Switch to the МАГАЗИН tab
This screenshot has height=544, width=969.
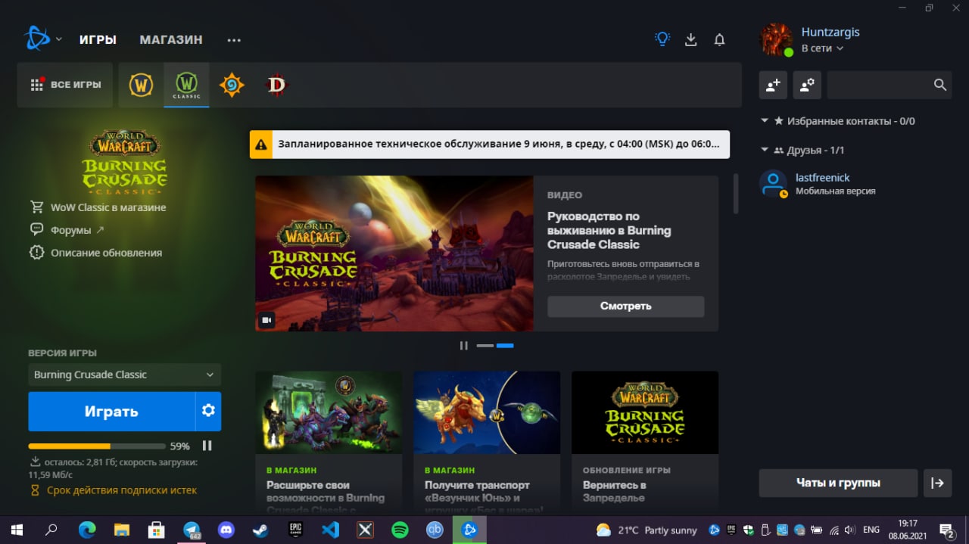click(171, 39)
